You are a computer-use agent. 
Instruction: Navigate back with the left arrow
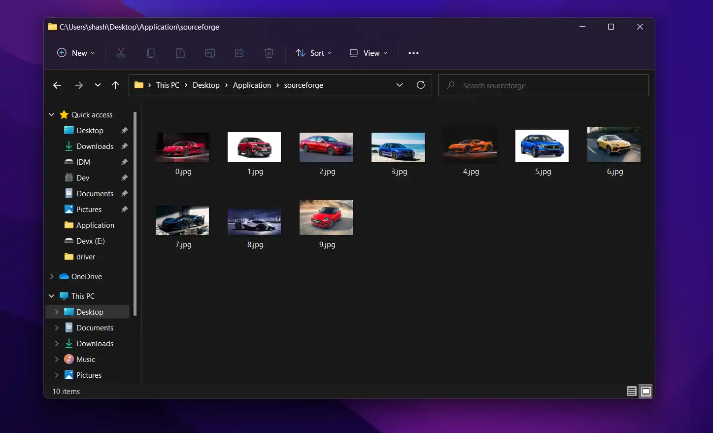[x=57, y=85]
